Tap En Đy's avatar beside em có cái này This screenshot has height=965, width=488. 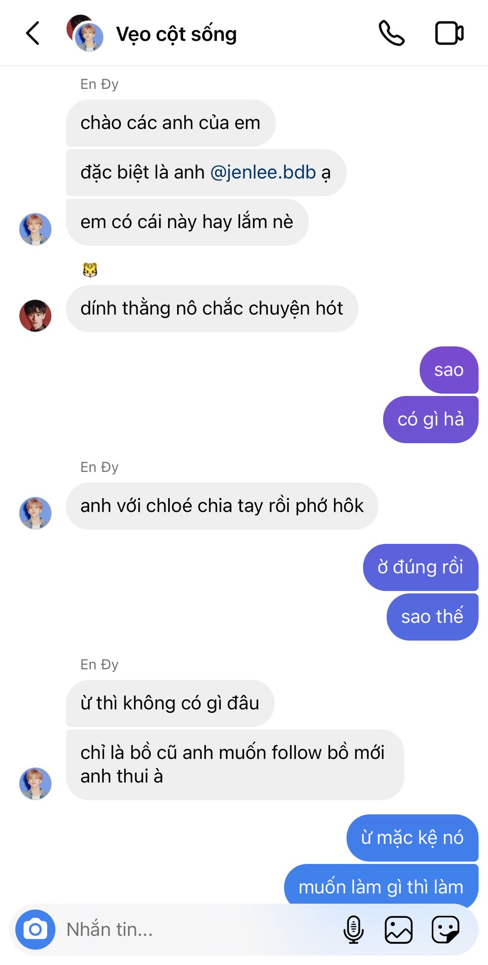point(35,229)
